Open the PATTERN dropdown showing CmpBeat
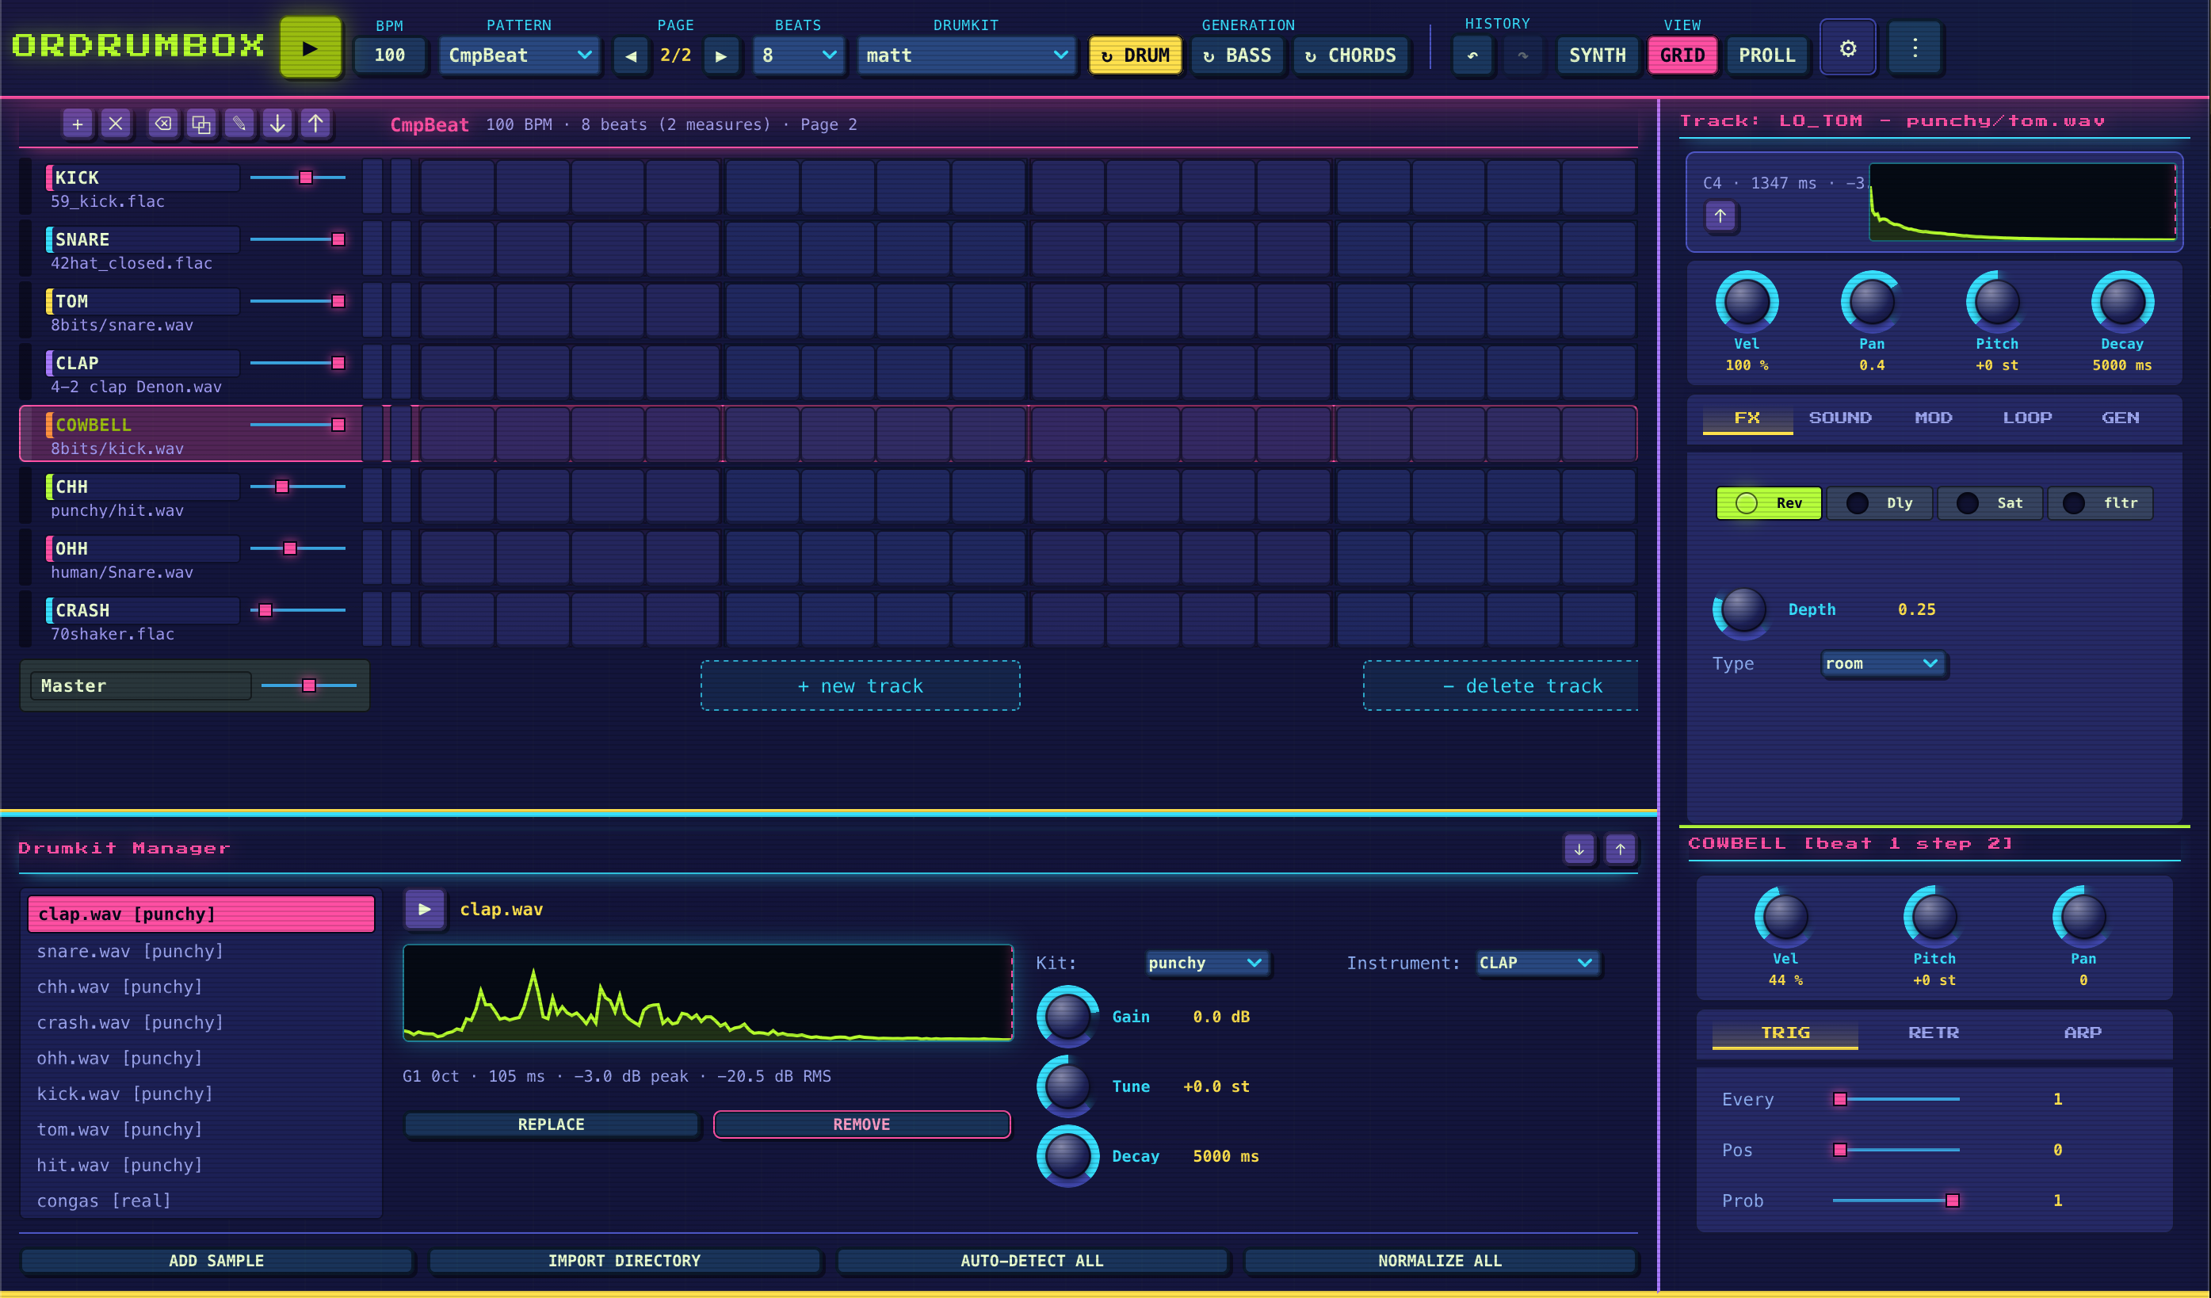The width and height of the screenshot is (2211, 1298). click(519, 55)
